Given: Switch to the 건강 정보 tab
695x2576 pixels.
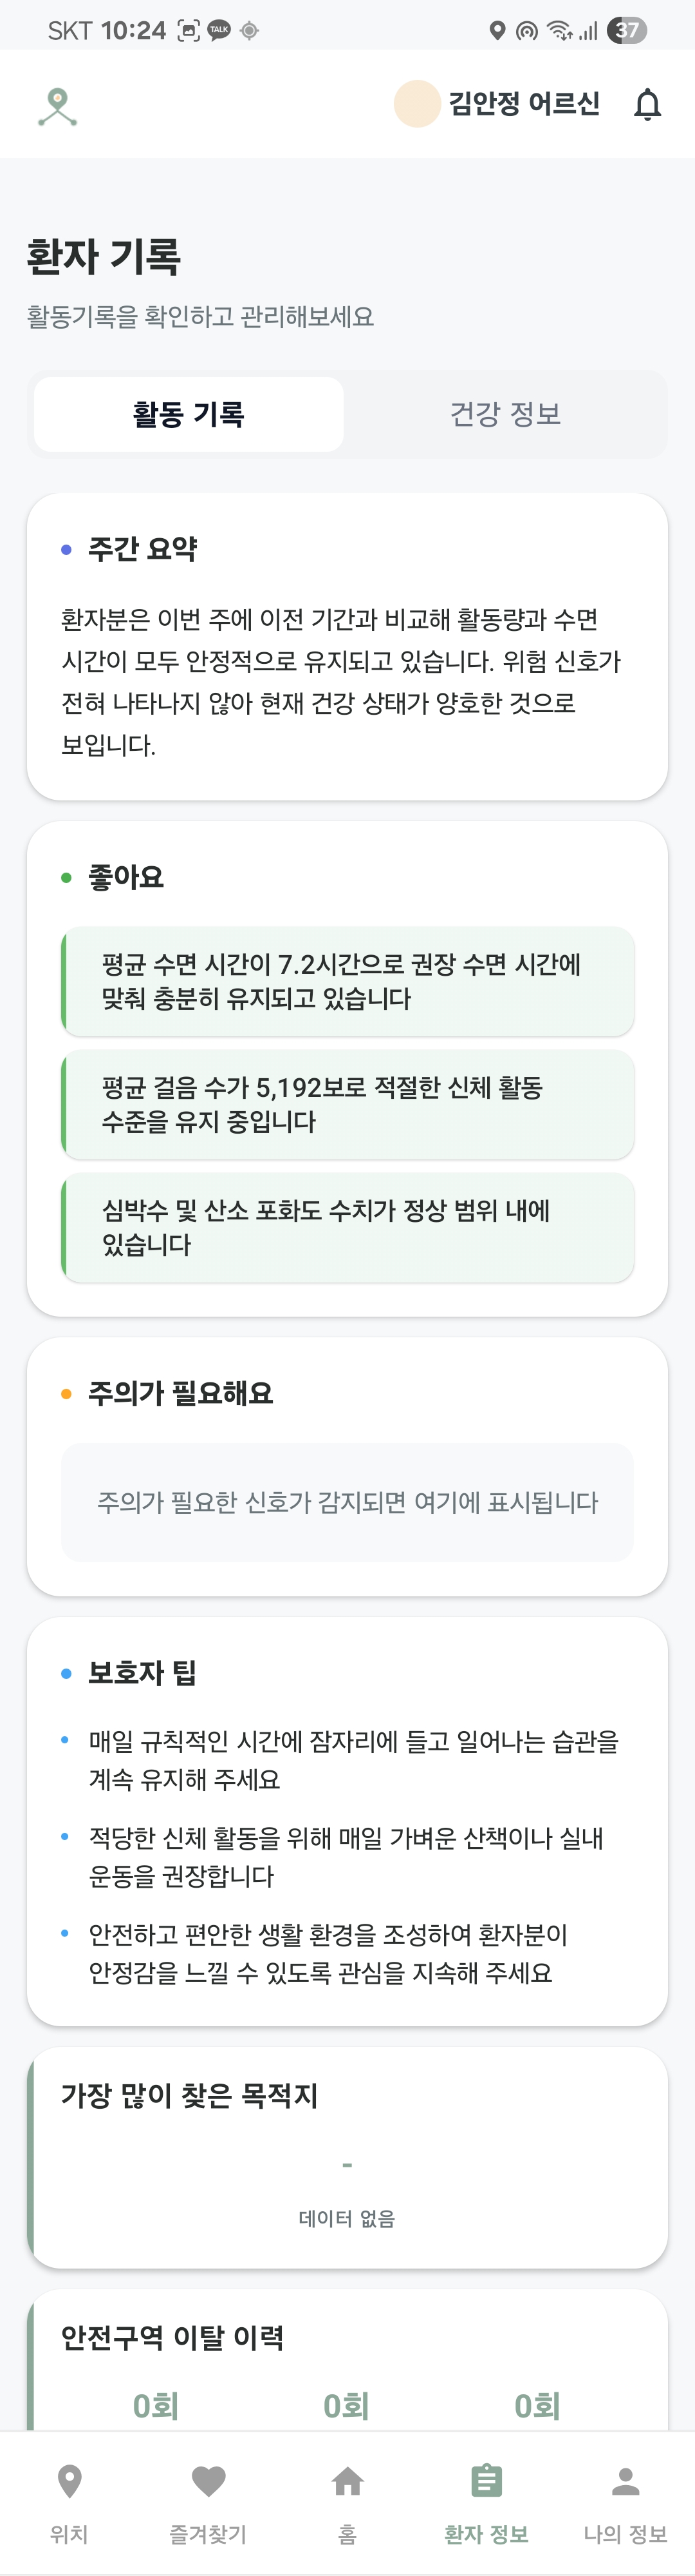Looking at the screenshot, I should coord(505,414).
